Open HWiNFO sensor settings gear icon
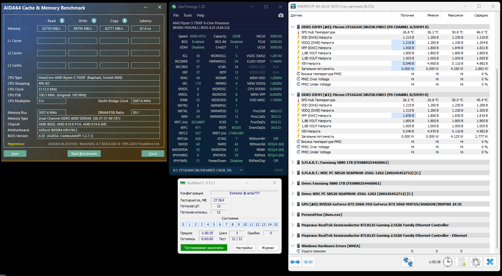Image resolution: width=502 pixels, height=276 pixels. (x=476, y=262)
